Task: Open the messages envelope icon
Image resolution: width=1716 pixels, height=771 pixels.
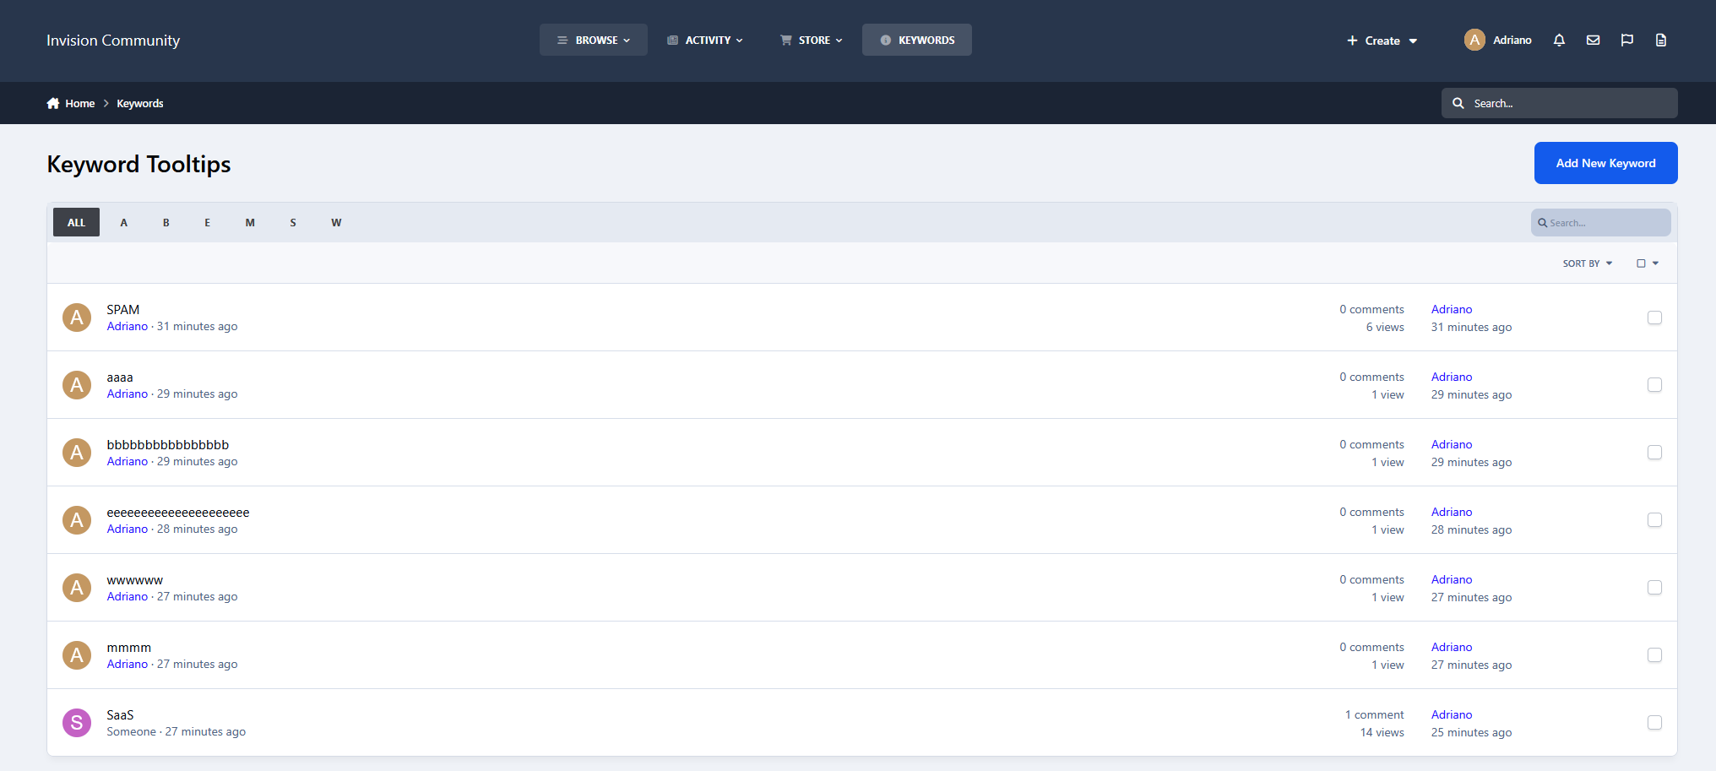Action: coord(1593,41)
